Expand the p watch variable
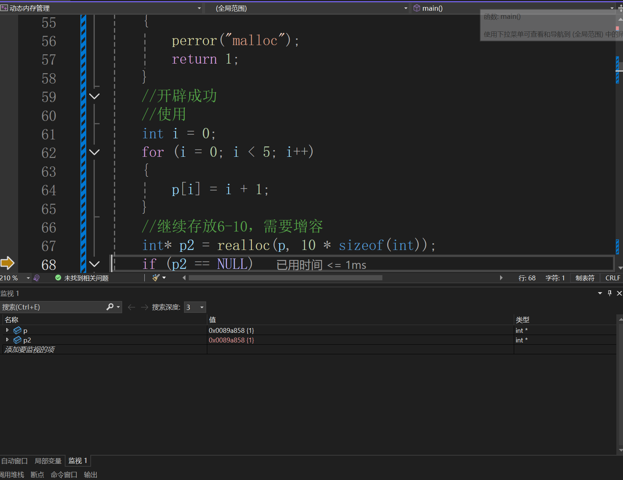This screenshot has height=480, width=623. (7, 330)
